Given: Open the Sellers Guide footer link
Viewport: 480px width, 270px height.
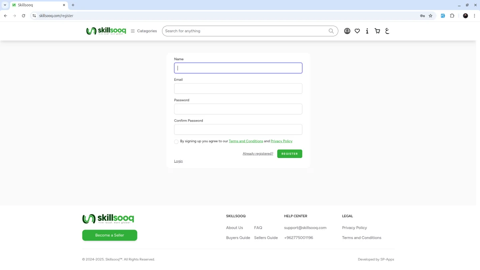Looking at the screenshot, I should (x=266, y=238).
